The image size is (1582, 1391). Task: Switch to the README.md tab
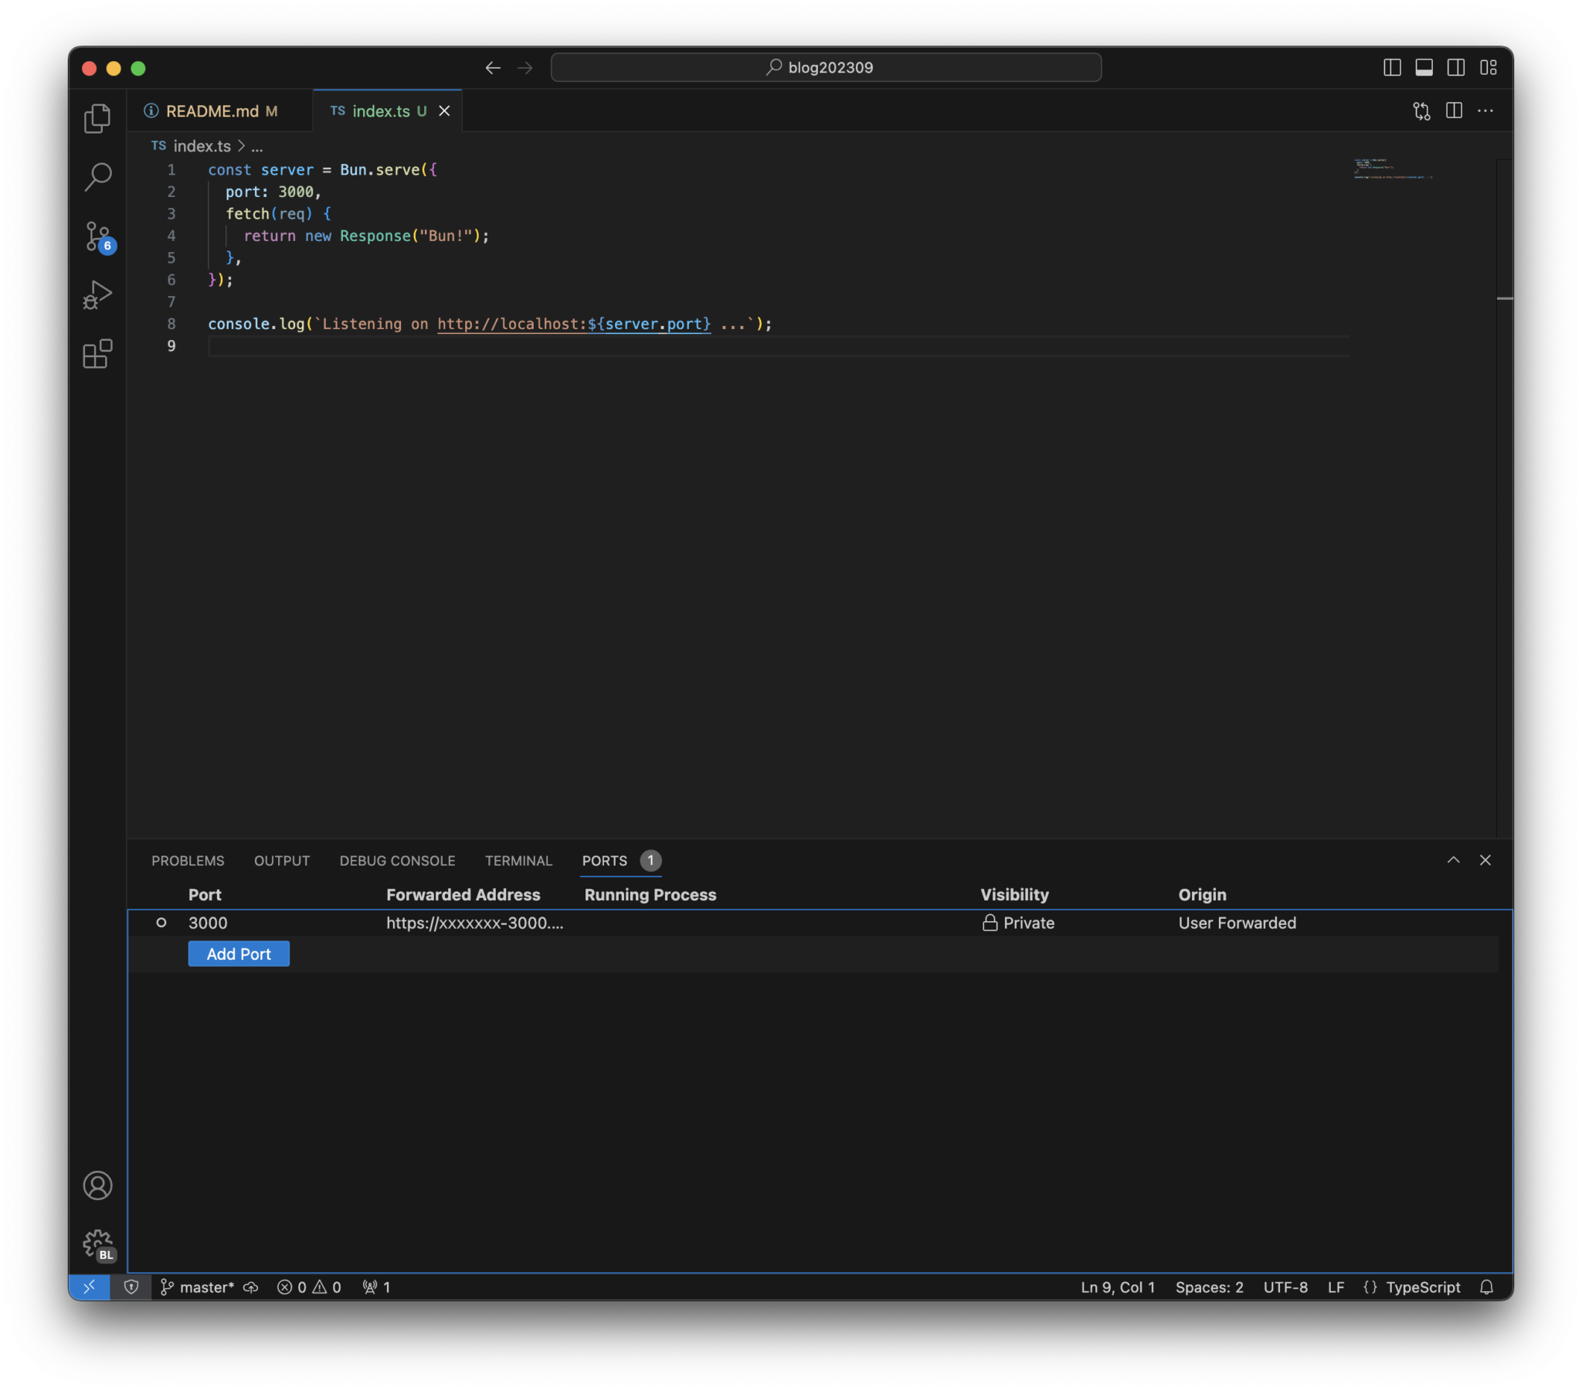click(219, 111)
